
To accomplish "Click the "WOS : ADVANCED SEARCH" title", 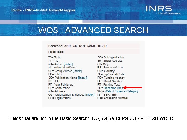I will [x=93, y=30].
